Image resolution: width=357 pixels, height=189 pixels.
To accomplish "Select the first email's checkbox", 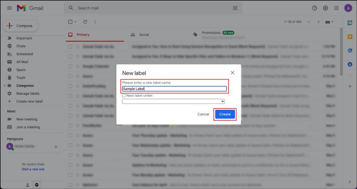I will coord(70,47).
